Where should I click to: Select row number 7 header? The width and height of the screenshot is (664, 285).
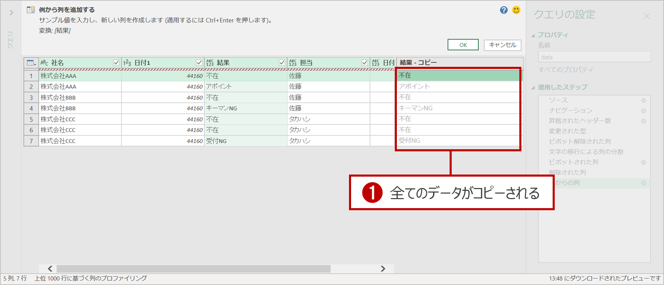(31, 141)
